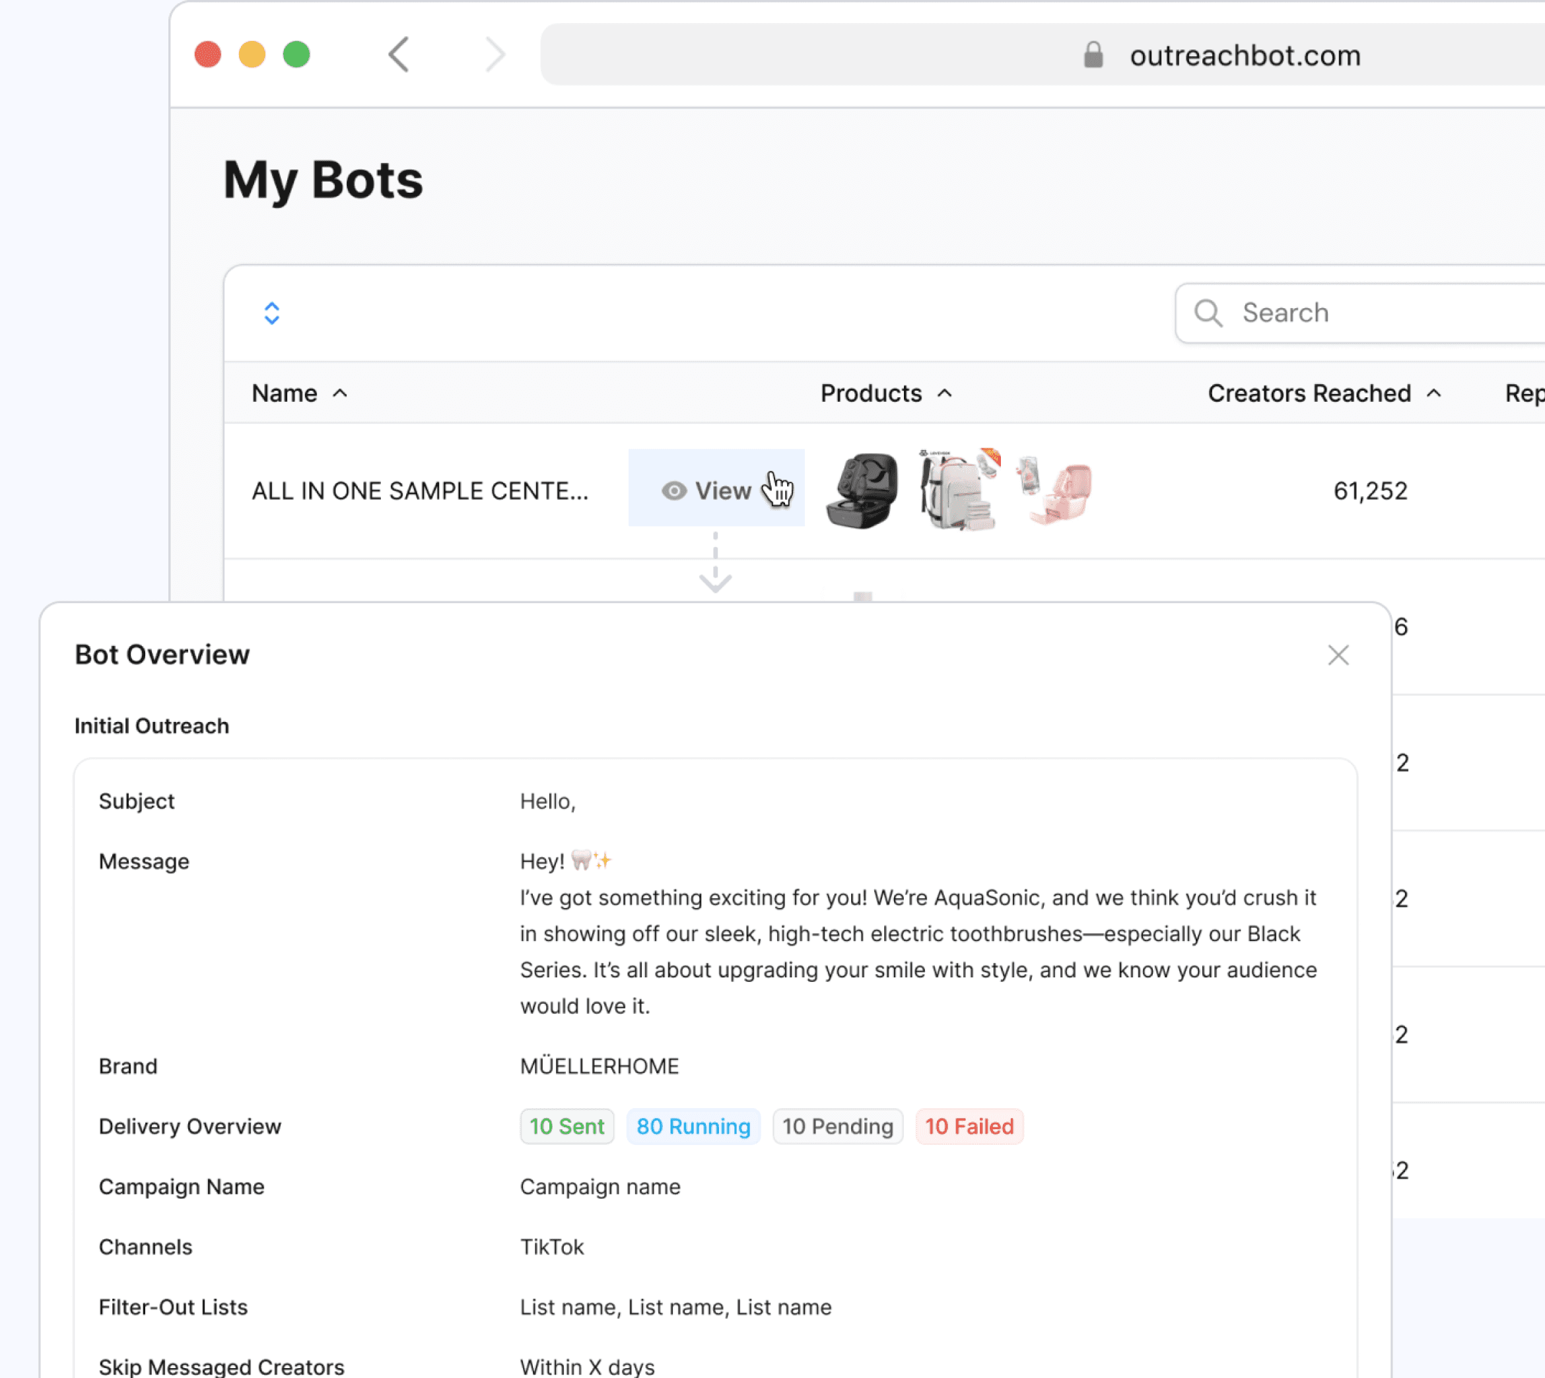The image size is (1545, 1378).
Task: Click the browser back arrow
Action: (x=399, y=55)
